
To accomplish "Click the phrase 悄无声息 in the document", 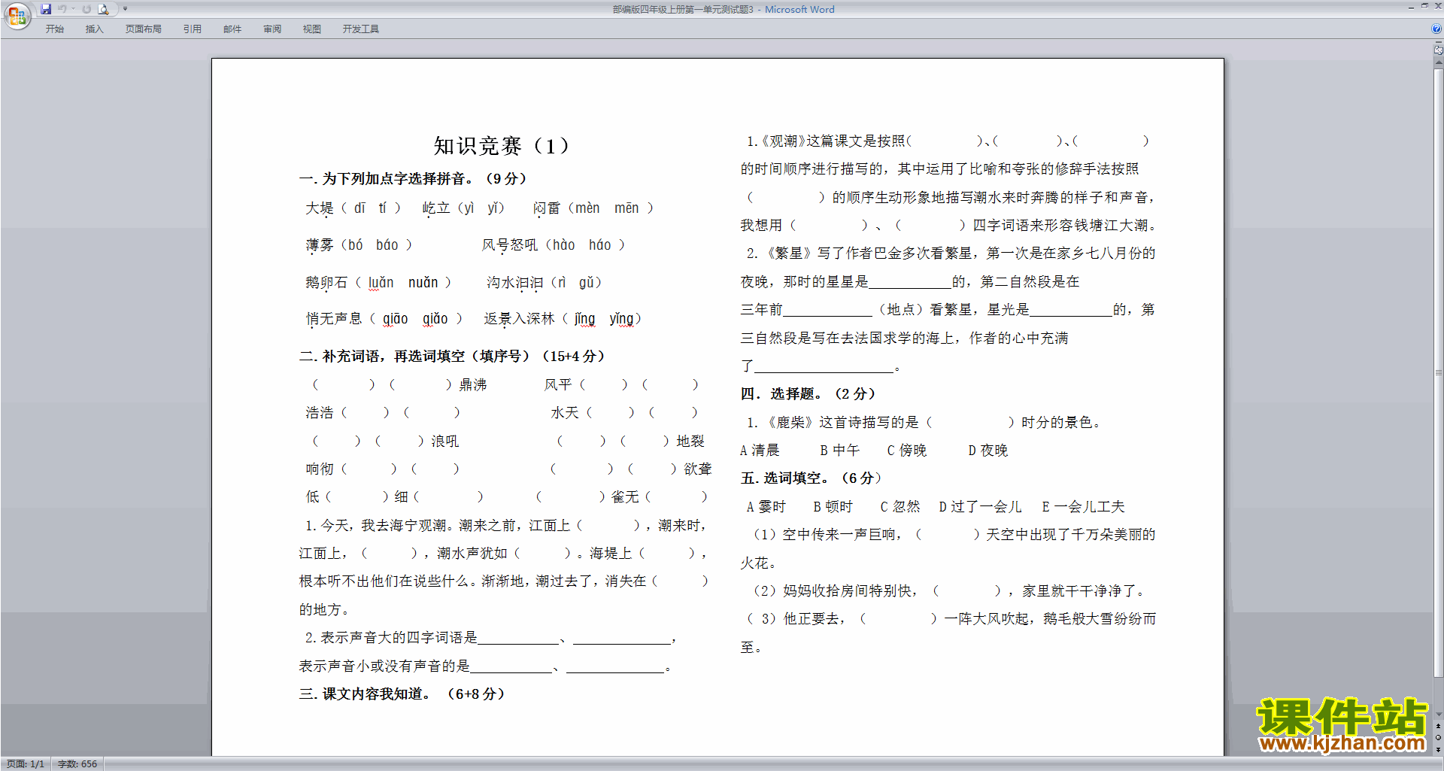I will tap(334, 318).
